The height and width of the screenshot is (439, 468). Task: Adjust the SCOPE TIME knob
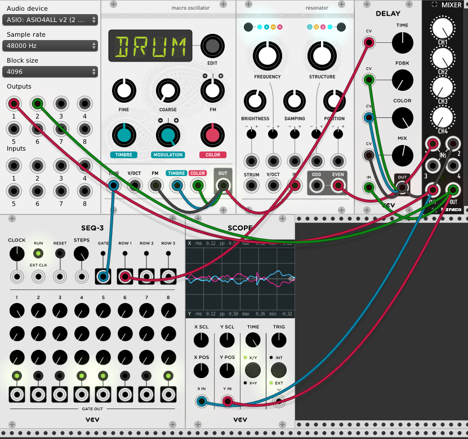point(253,340)
